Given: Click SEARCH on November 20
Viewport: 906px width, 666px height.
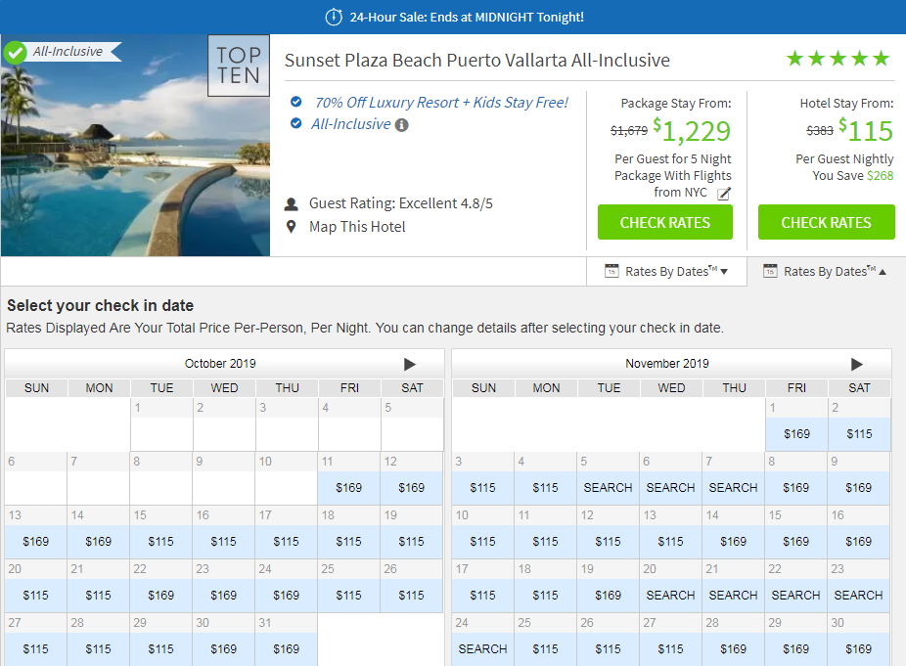Looking at the screenshot, I should coord(670,596).
